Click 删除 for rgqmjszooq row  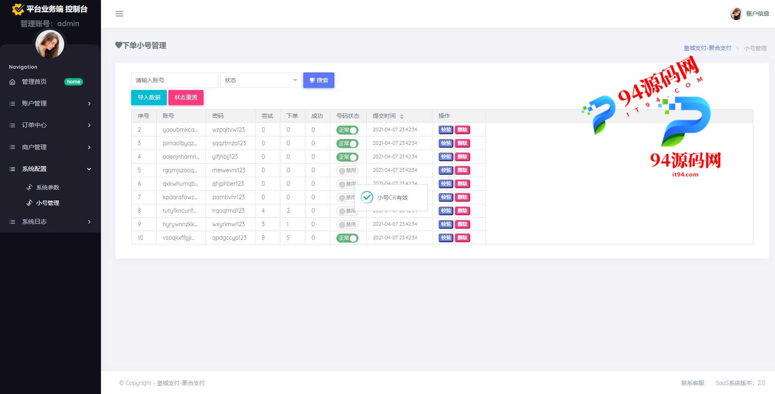tap(462, 170)
